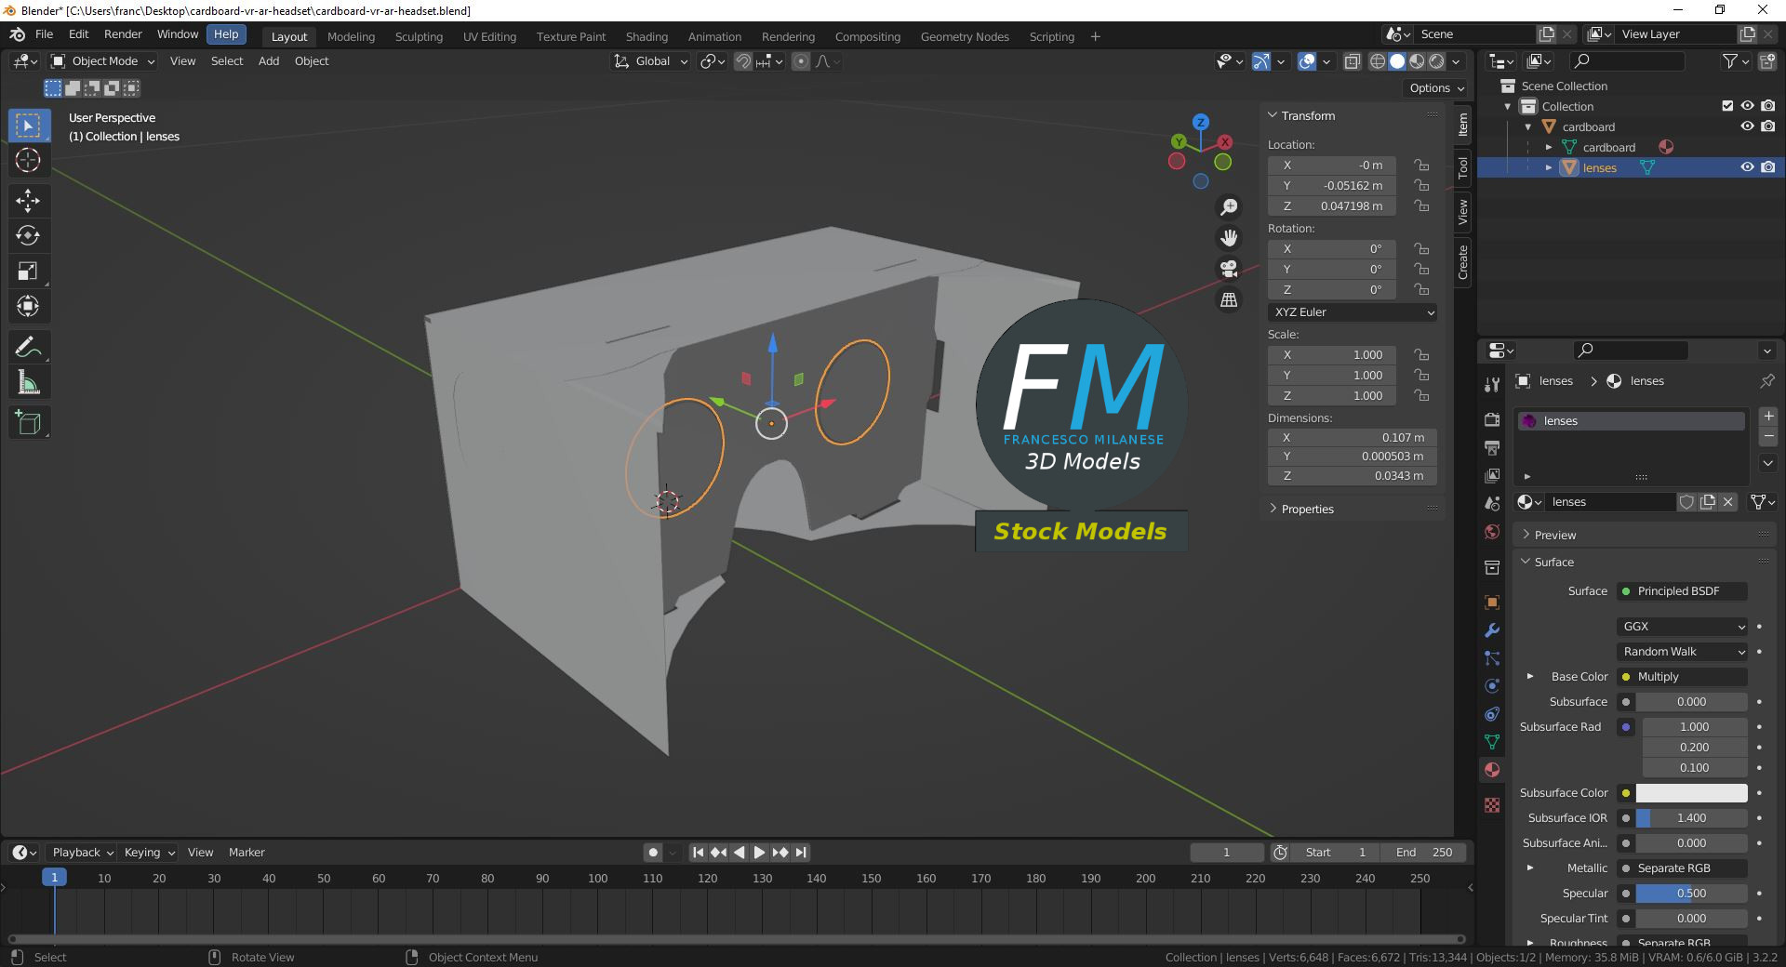Switch to the Modeling workspace tab
This screenshot has width=1786, height=967.
tap(351, 37)
